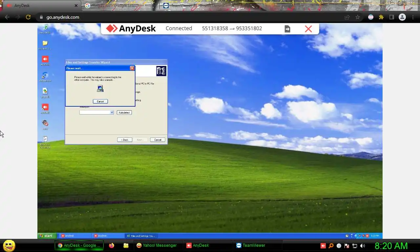
Task: Click the gray face tray icon
Action: [x=339, y=246]
